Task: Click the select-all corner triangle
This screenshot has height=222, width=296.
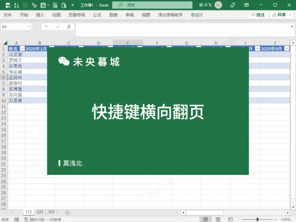Action: [5, 43]
